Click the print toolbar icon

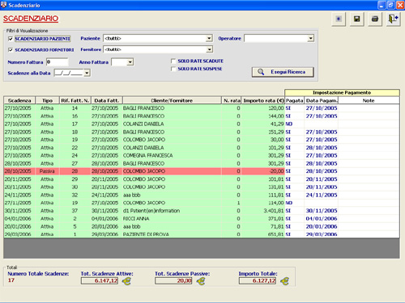pos(375,19)
